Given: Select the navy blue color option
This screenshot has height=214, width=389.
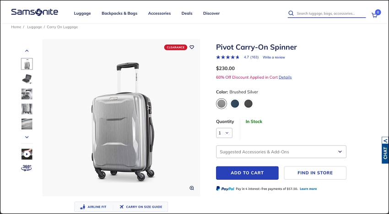Looking at the screenshot, I should [235, 104].
